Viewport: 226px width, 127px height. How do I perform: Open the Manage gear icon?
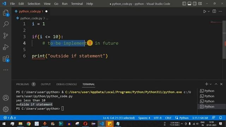coord(6,109)
